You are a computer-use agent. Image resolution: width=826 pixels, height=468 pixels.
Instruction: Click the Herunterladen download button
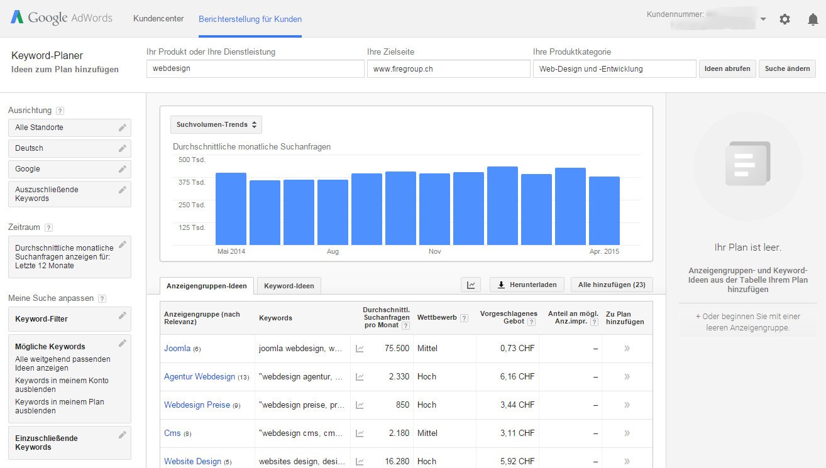527,285
